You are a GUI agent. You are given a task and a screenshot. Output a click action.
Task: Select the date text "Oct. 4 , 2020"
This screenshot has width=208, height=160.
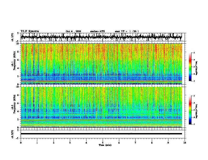click(x=73, y=31)
